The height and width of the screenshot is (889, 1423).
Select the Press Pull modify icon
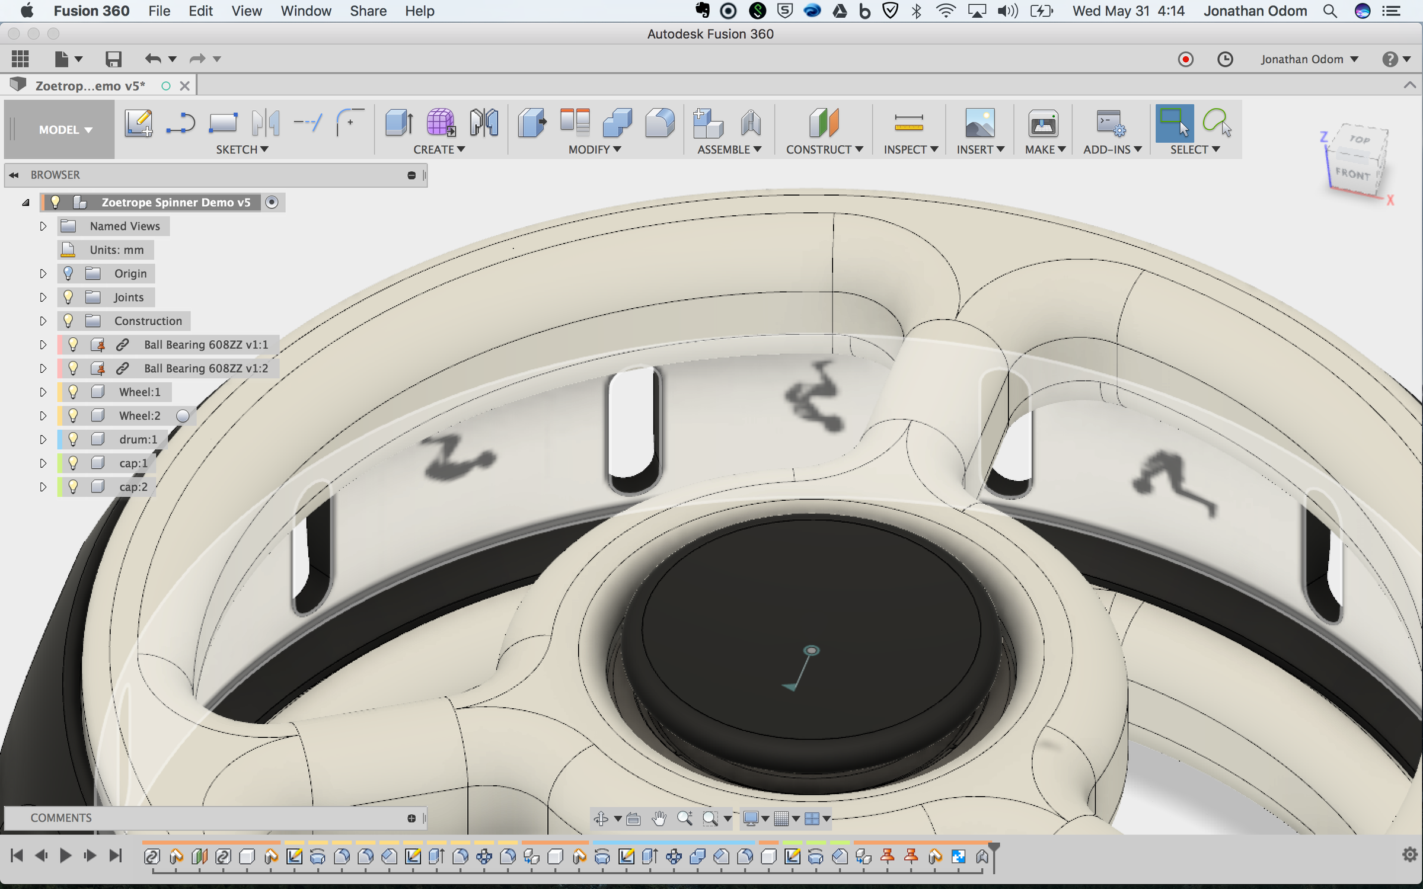(x=531, y=123)
